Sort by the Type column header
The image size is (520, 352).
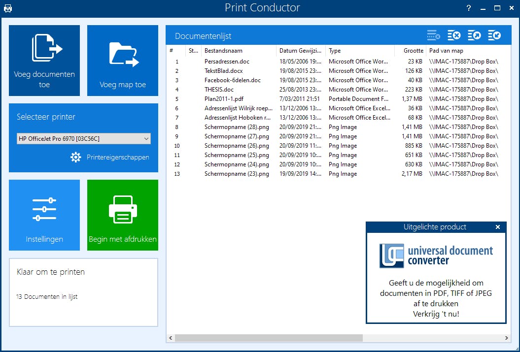click(x=360, y=51)
